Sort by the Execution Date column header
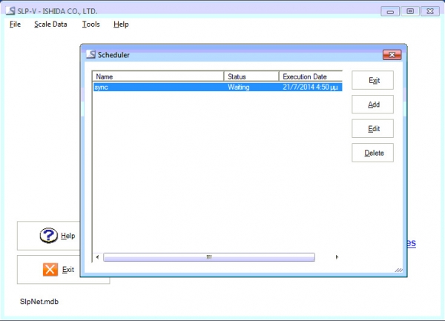Screen dimensions: 445x321 pos(310,76)
